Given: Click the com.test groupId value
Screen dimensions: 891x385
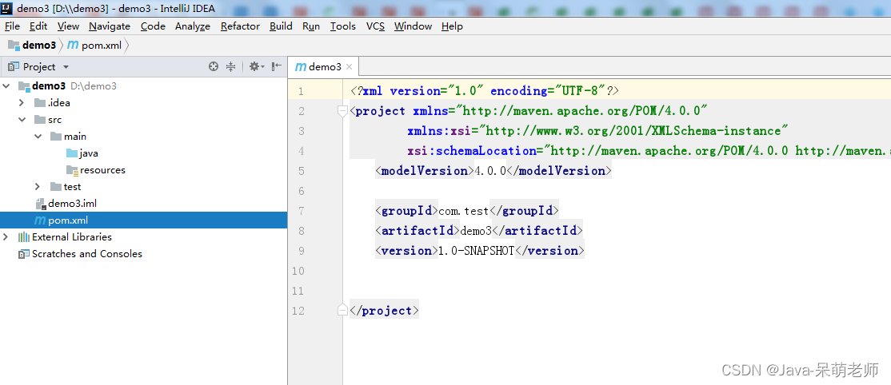Looking at the screenshot, I should [x=464, y=211].
